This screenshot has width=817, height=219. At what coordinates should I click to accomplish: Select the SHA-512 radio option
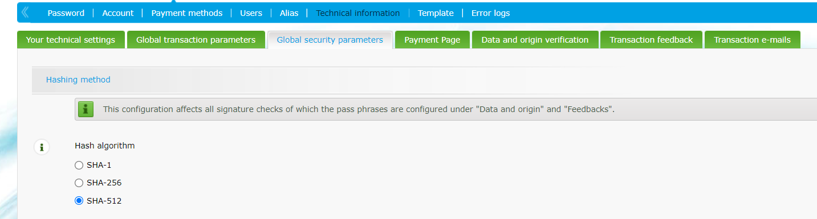[79, 200]
